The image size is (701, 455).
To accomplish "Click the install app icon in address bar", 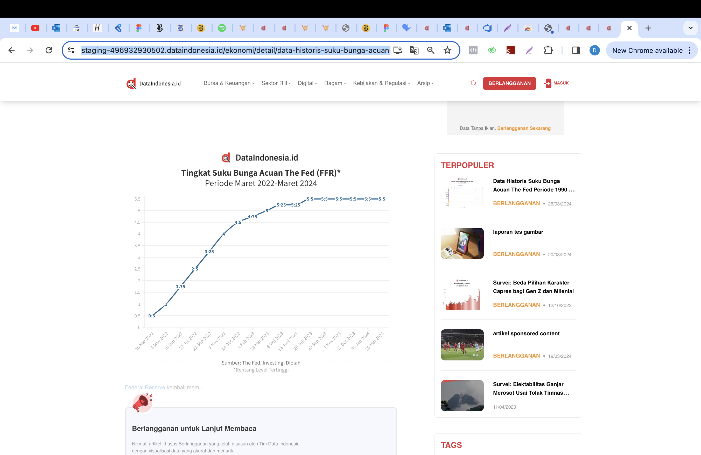I will [x=398, y=50].
